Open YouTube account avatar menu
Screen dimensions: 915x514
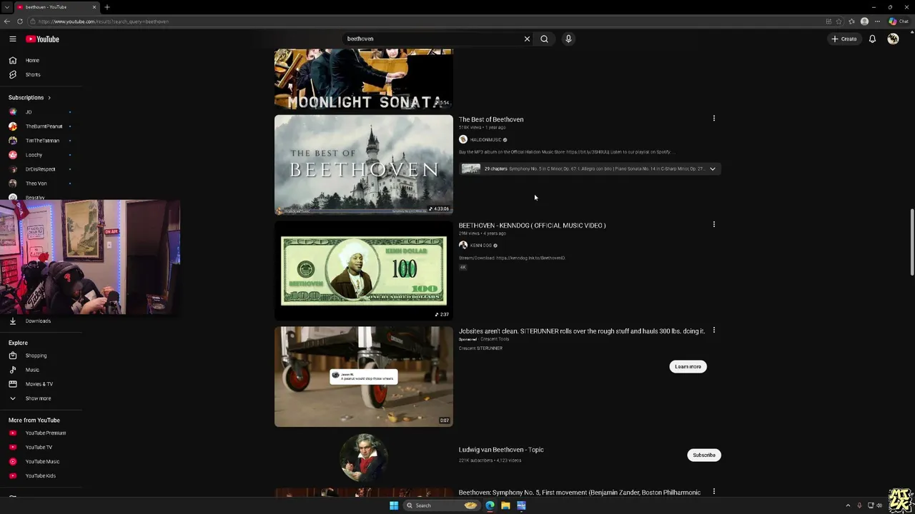coord(893,39)
